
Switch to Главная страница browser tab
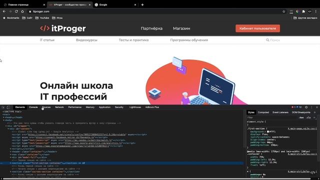(23, 4)
